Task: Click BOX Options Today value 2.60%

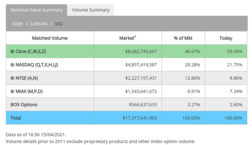Action: 236,105
